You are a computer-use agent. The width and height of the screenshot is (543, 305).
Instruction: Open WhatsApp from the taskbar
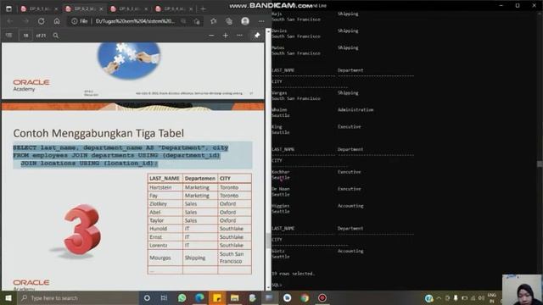click(182, 297)
